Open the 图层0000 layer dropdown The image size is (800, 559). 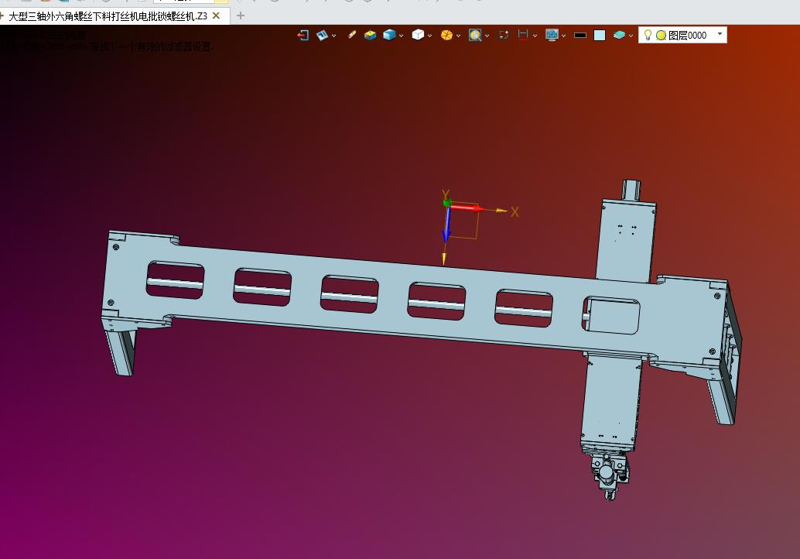tap(720, 34)
